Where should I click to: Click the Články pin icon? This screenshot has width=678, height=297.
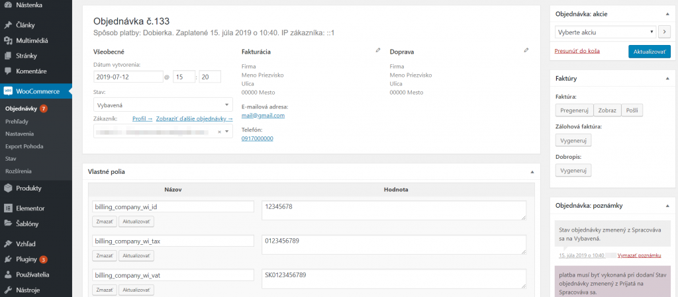click(x=8, y=25)
